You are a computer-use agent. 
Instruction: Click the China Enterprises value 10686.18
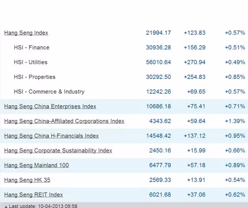[x=158, y=106]
